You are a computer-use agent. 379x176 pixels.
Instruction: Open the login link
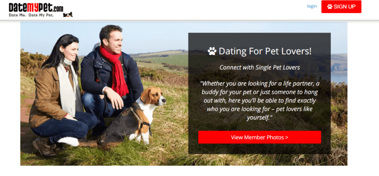click(x=312, y=6)
